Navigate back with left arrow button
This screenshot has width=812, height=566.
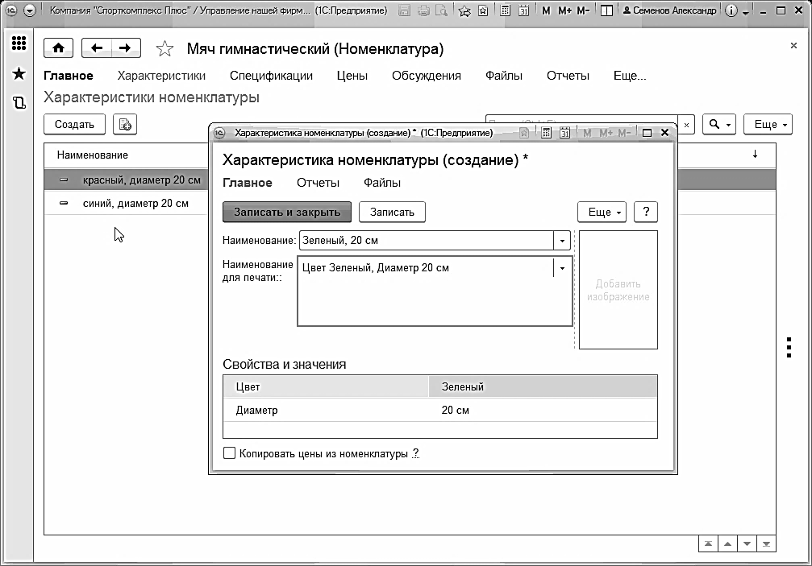[96, 48]
